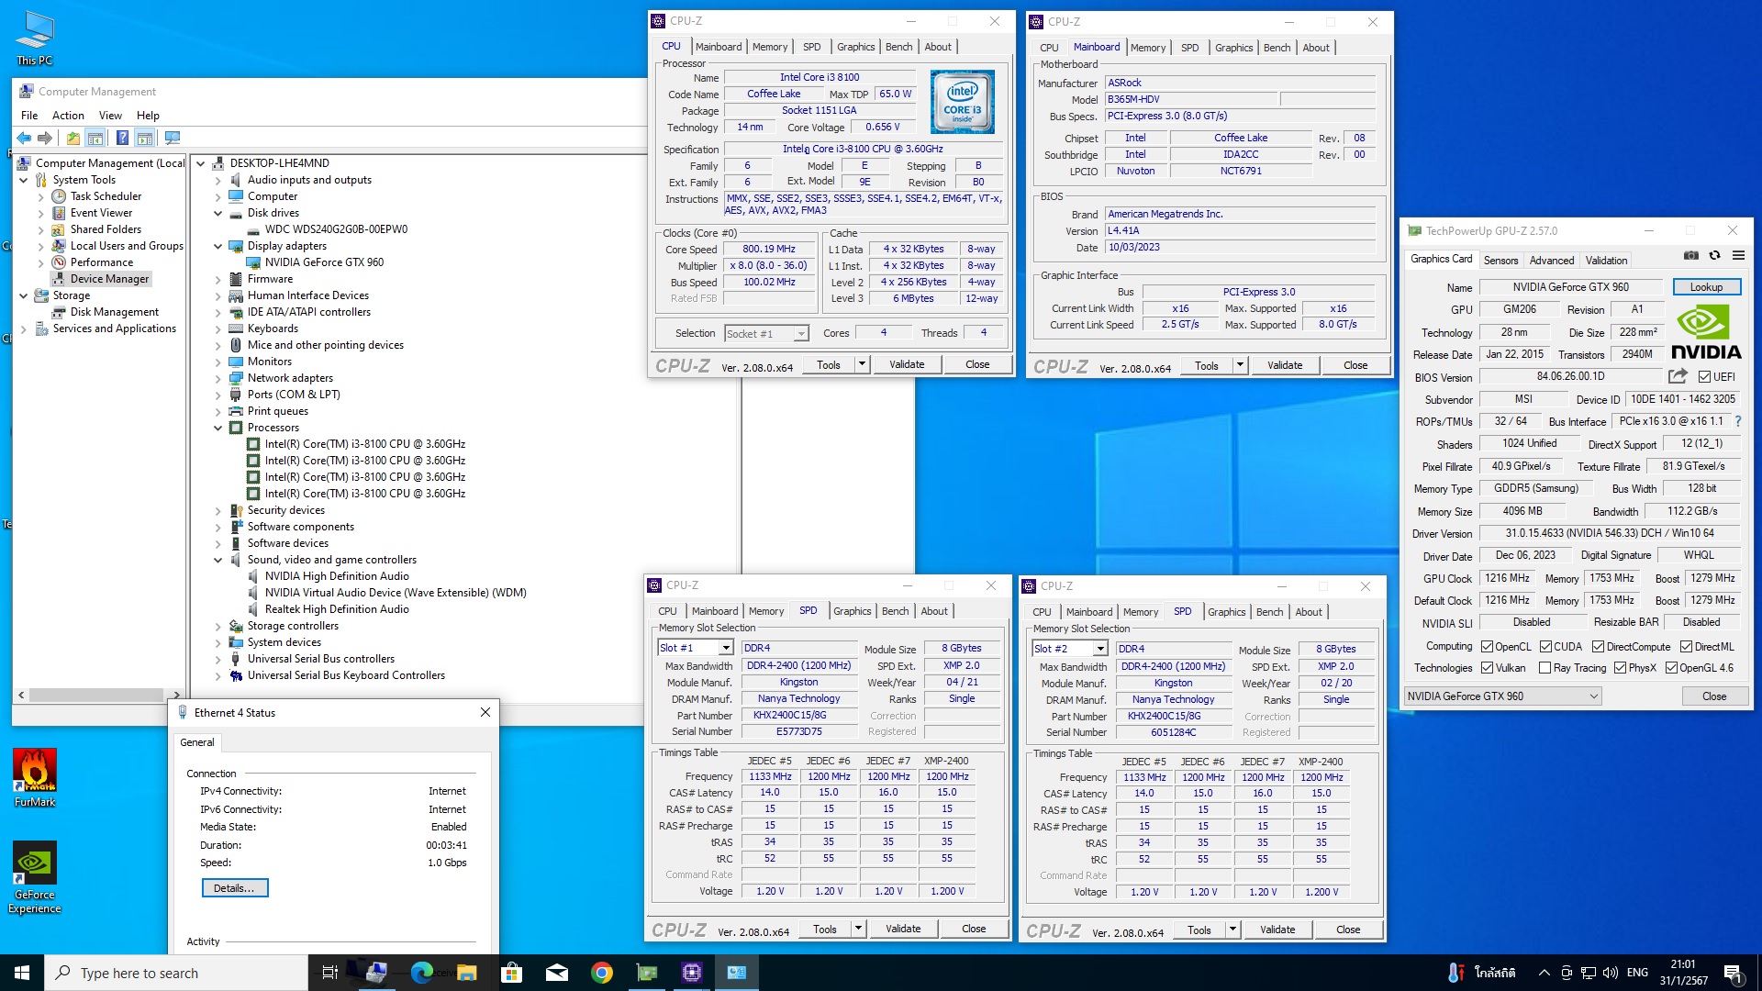This screenshot has width=1762, height=991.
Task: Click the BIOS export share icon
Action: click(x=1678, y=376)
